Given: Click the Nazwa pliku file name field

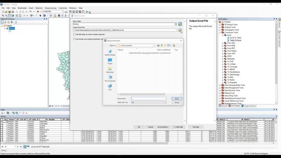Looking at the screenshot, I should 149,98.
